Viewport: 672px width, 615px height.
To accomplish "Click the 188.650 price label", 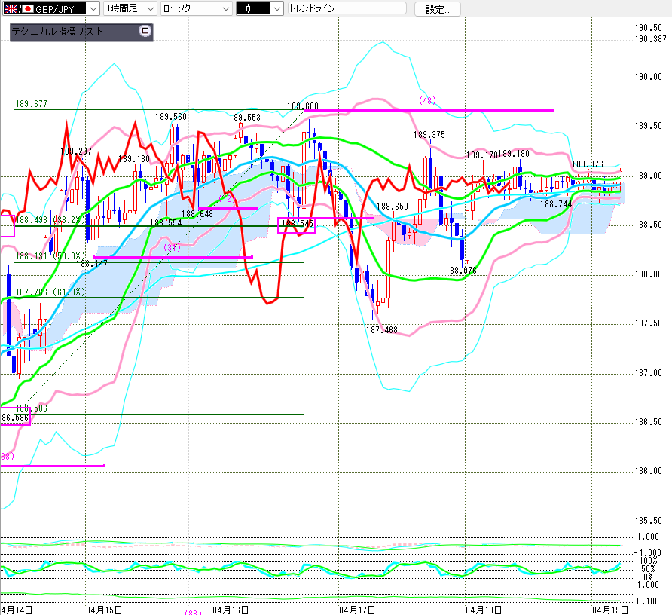I will [393, 207].
